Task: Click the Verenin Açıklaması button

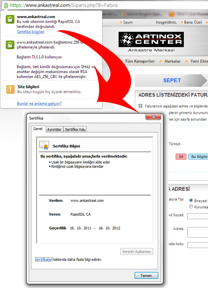Action: click(137, 251)
